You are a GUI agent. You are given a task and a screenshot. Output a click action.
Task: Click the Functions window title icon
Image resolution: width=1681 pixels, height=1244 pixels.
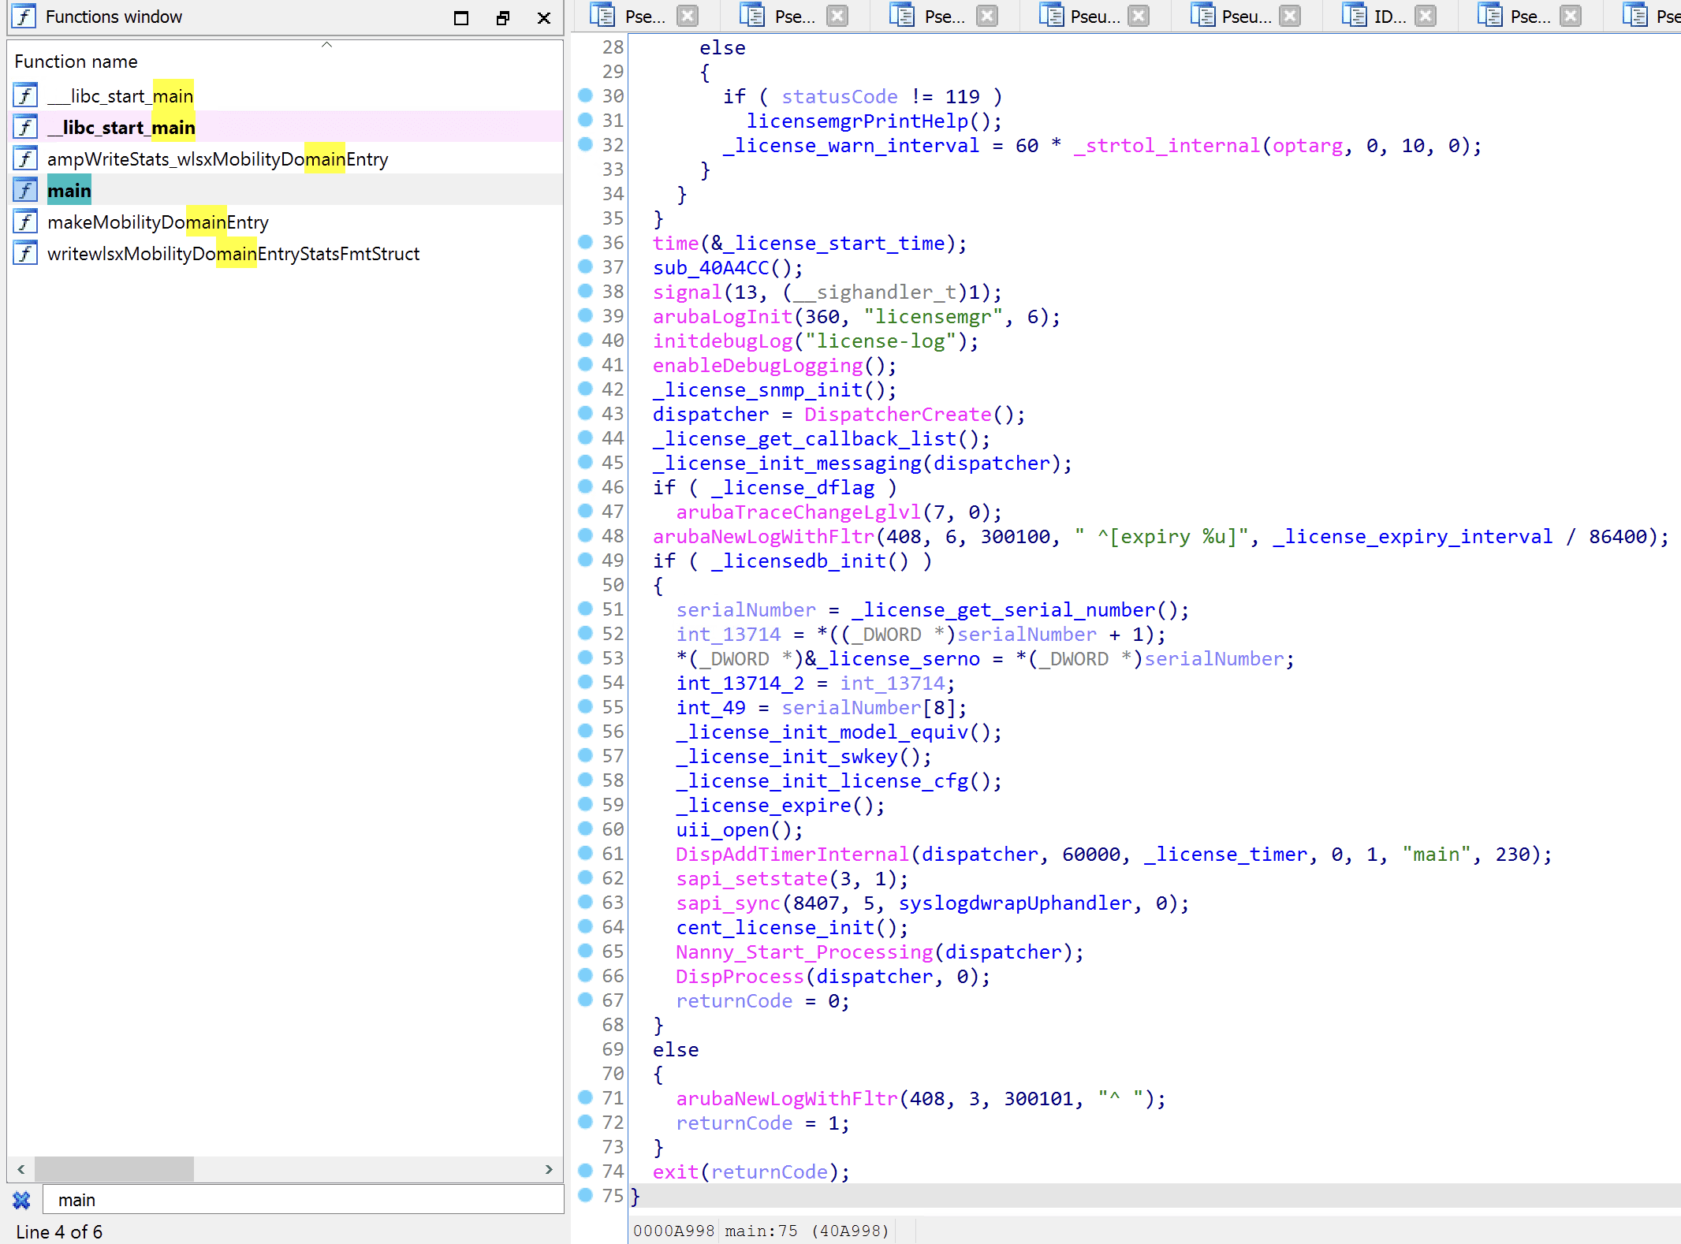[24, 17]
